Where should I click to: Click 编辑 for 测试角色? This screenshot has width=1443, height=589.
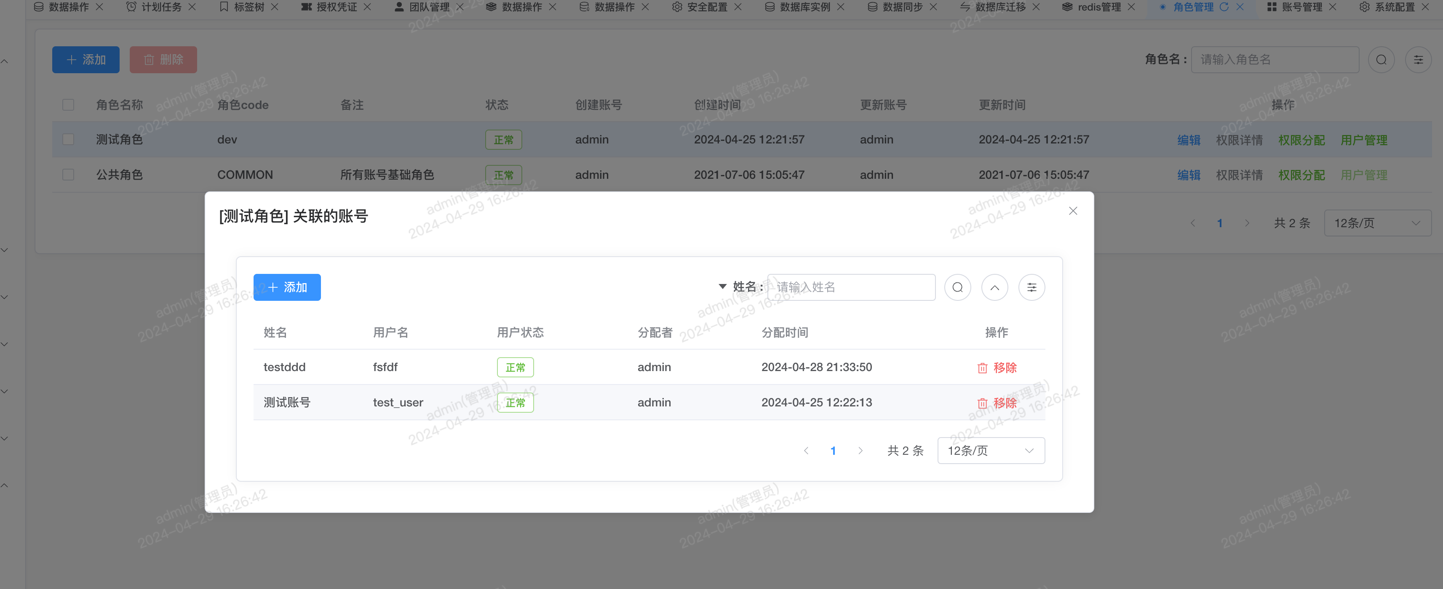(x=1189, y=141)
